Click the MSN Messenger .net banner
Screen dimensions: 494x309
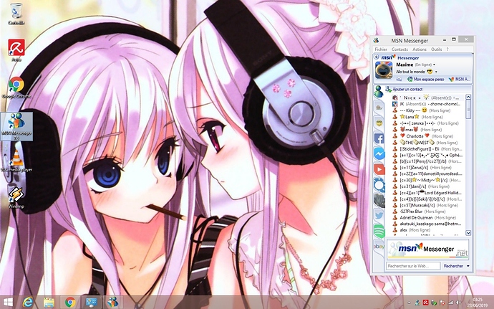(x=427, y=249)
